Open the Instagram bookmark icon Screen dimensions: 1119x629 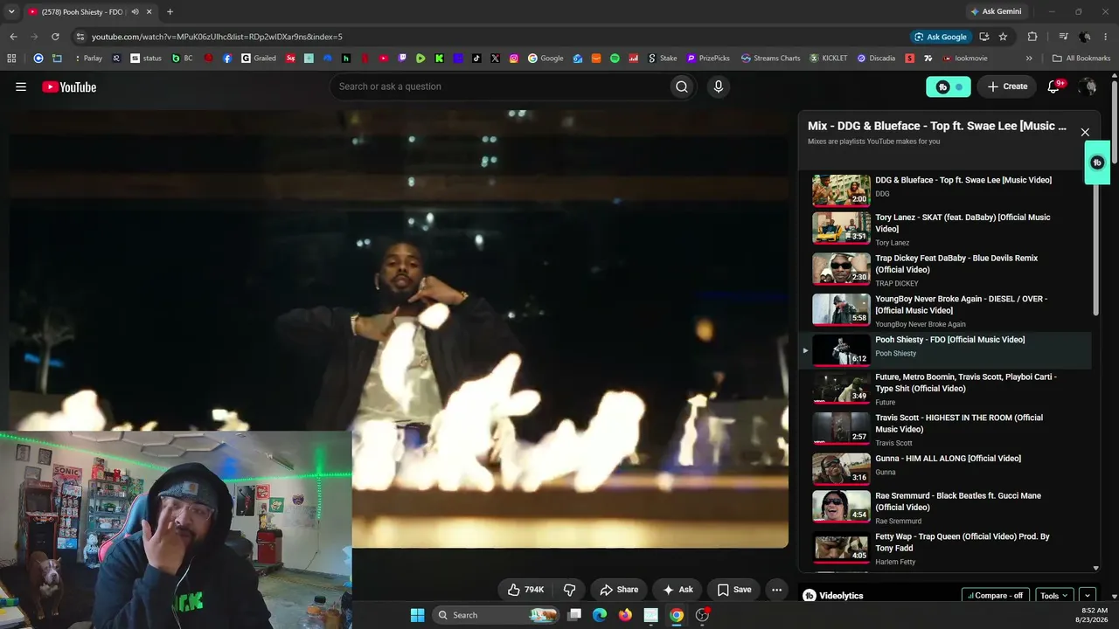(514, 59)
